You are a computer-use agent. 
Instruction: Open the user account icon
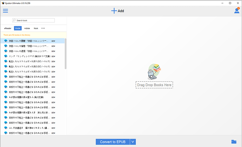pyautogui.click(x=237, y=10)
